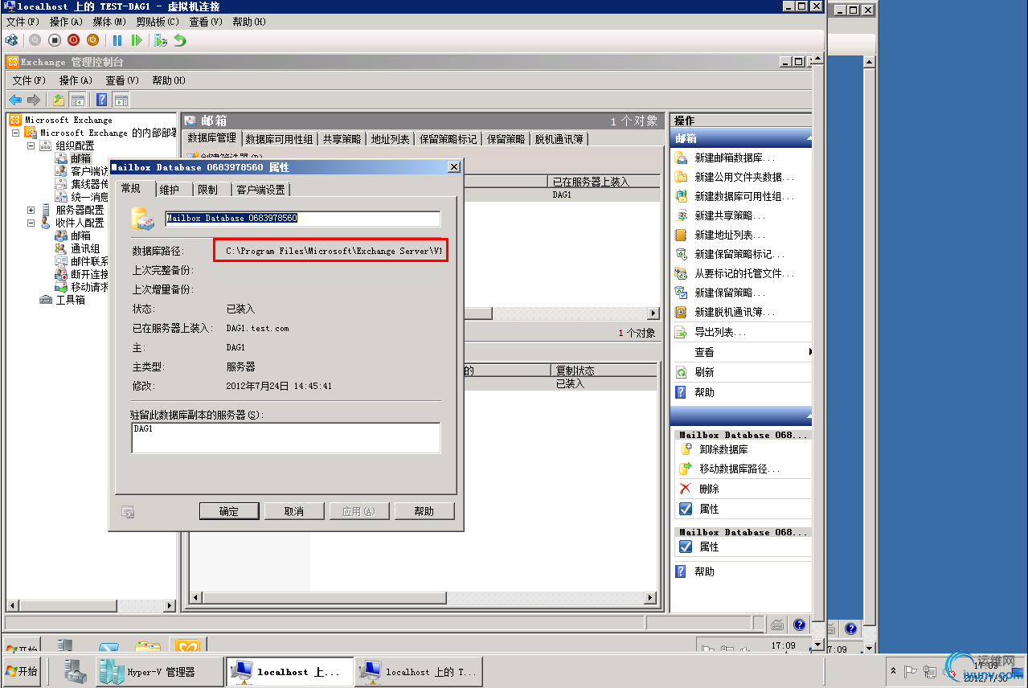
Task: Switch to the 限制 tab in properties dialog
Action: coord(207,189)
